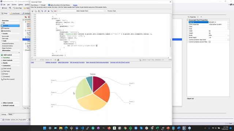Screen dimensions: 234x131
Task: Expand the Defined Controls group
Action: [2, 106]
